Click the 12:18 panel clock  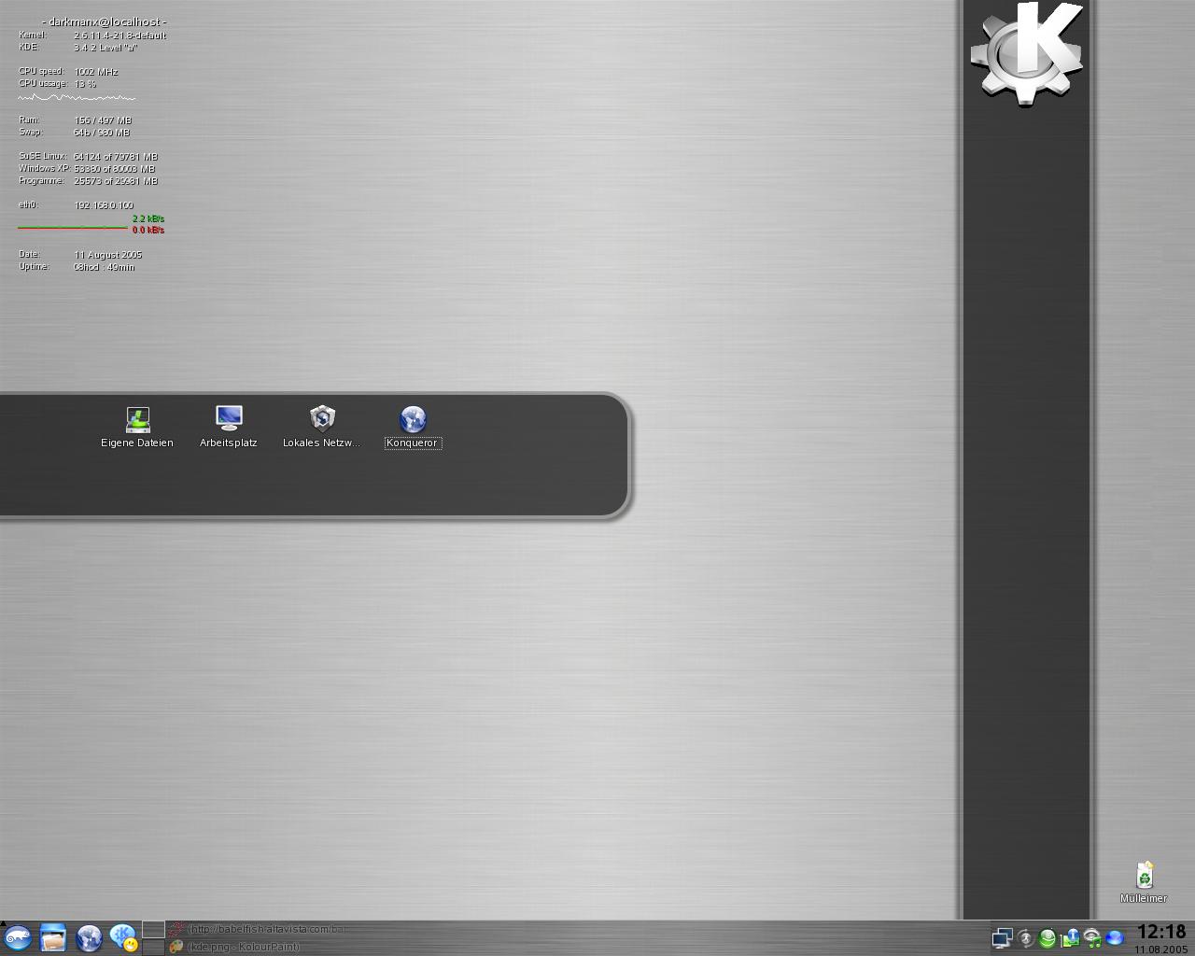point(1161,932)
